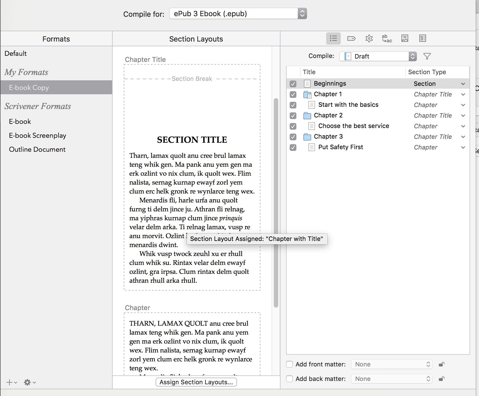479x396 pixels.
Task: Click the Section Layouts vertical scrollbar
Action: pyautogui.click(x=276, y=202)
